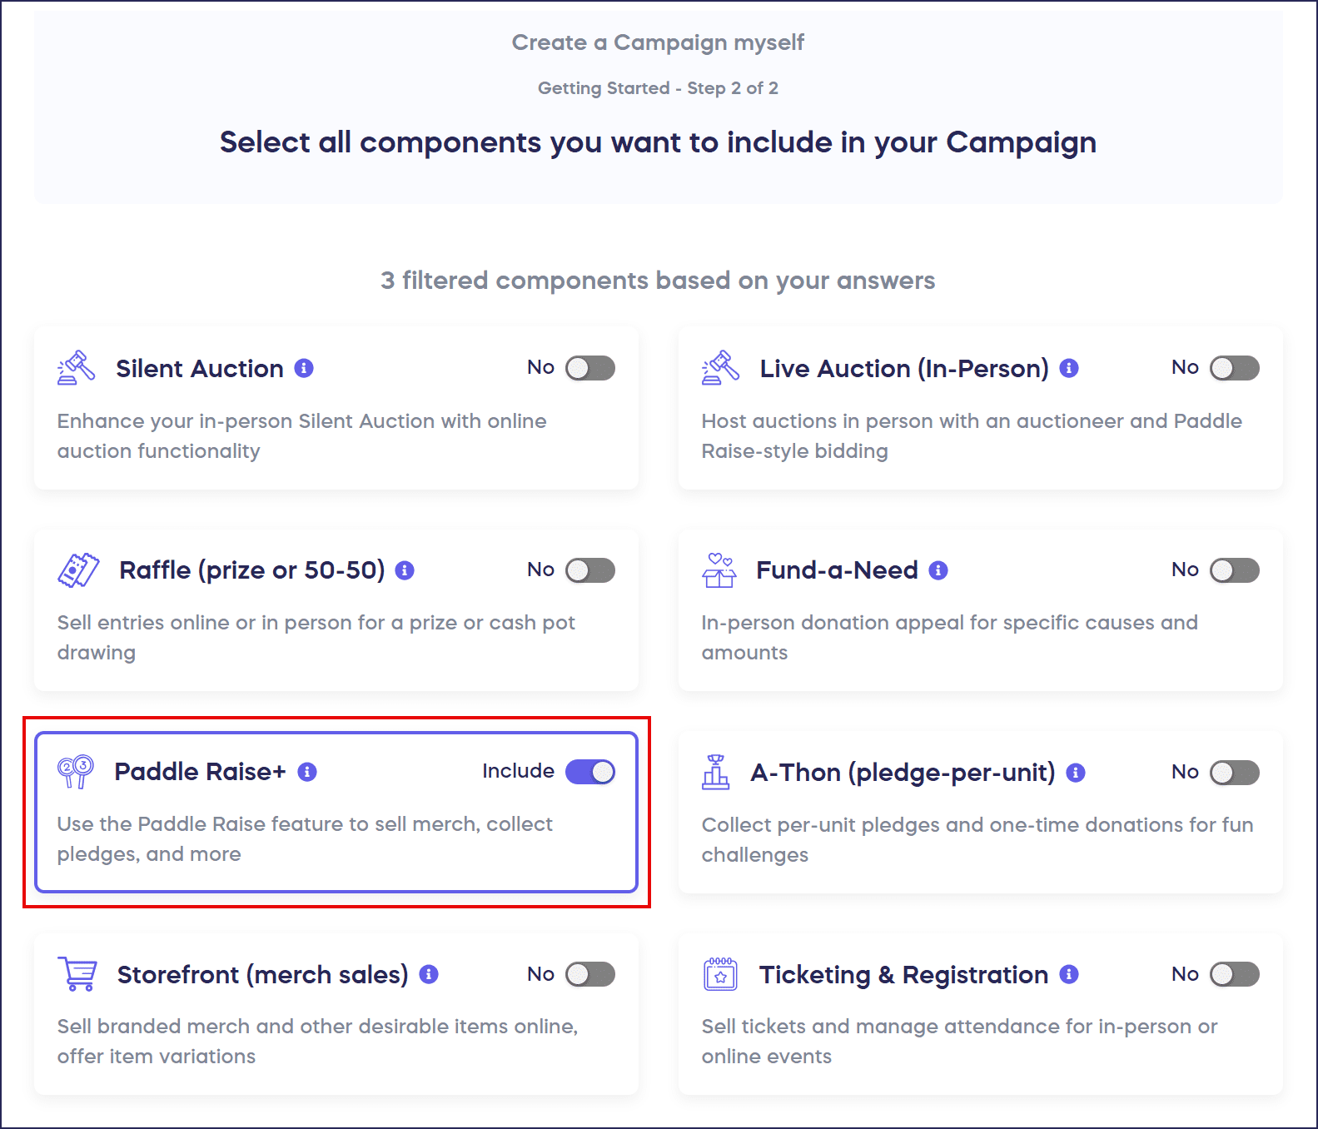Click the Ticketing & Registration info icon
This screenshot has height=1129, width=1318.
(1069, 974)
